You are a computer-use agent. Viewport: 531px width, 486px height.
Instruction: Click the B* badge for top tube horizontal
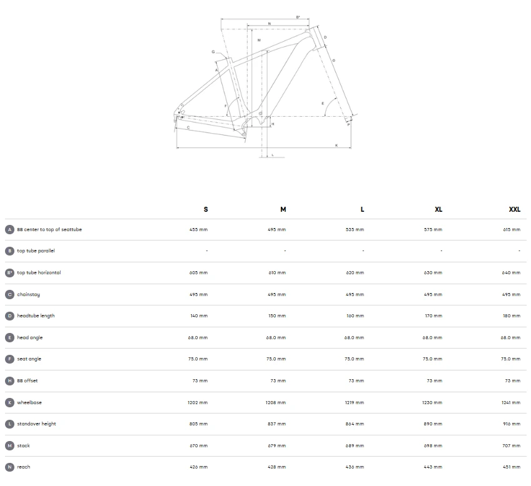pos(9,272)
